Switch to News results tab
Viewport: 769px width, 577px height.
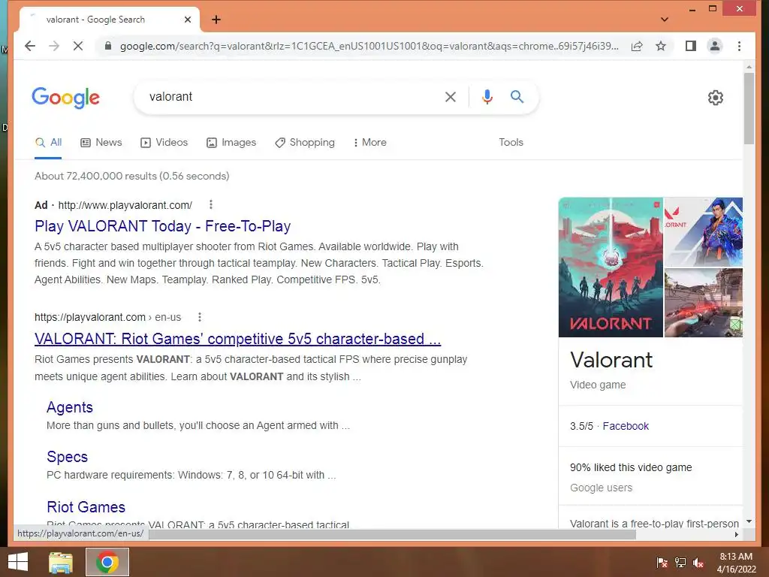[101, 142]
